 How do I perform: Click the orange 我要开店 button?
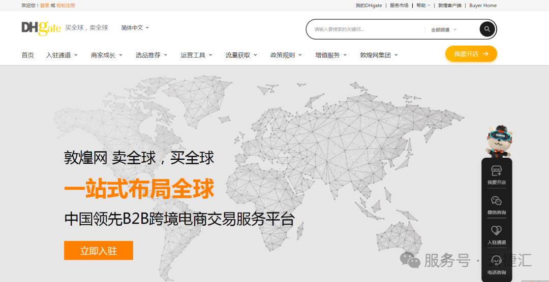click(471, 54)
